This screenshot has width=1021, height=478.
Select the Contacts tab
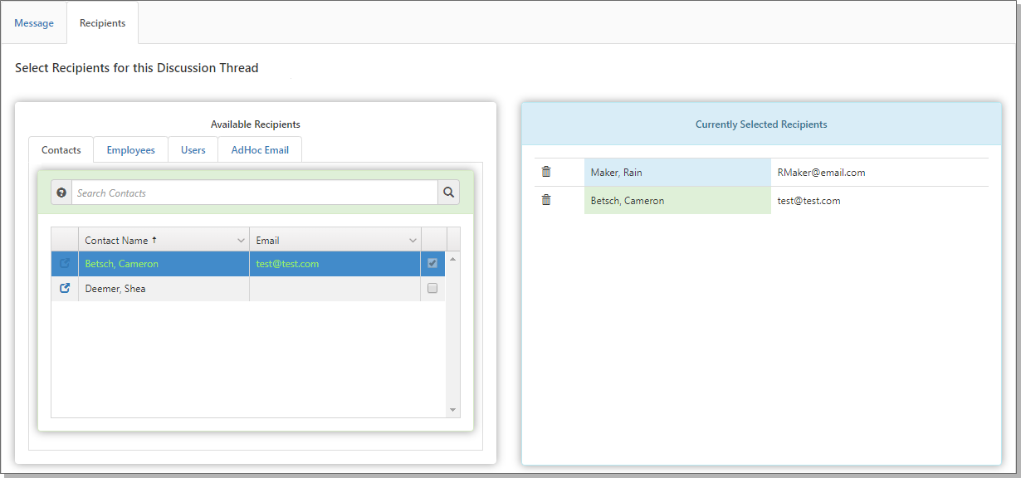coord(61,150)
